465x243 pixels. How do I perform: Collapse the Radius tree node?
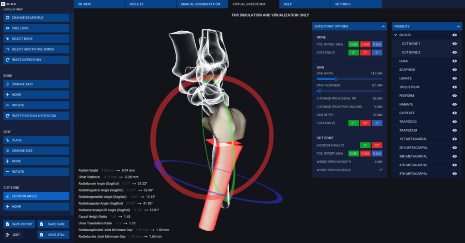pyautogui.click(x=396, y=35)
